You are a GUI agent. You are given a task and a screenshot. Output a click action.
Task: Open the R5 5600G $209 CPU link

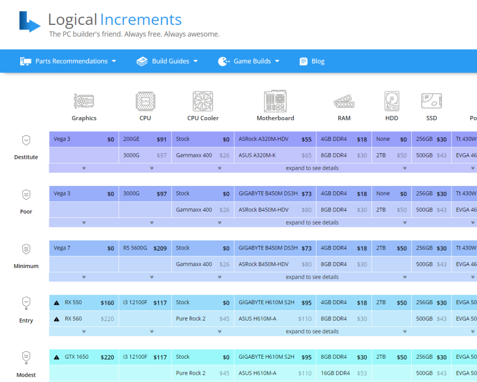tap(145, 248)
